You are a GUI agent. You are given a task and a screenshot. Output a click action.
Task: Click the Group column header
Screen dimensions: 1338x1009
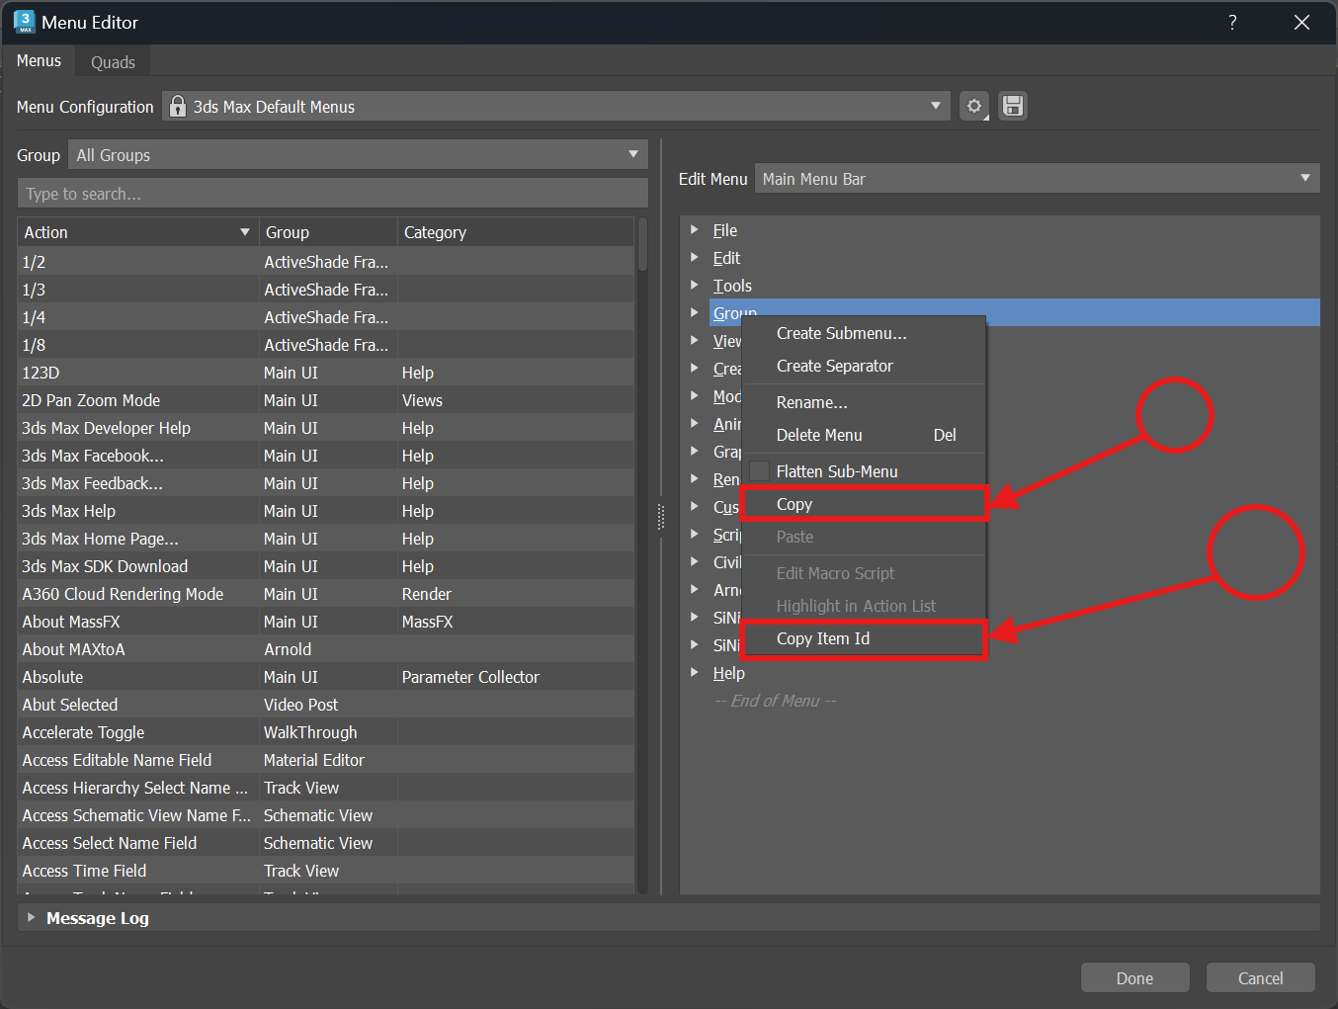[x=328, y=232]
